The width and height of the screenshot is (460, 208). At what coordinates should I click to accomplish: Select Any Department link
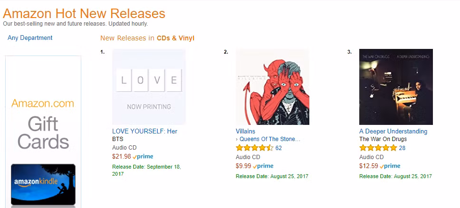click(x=30, y=38)
